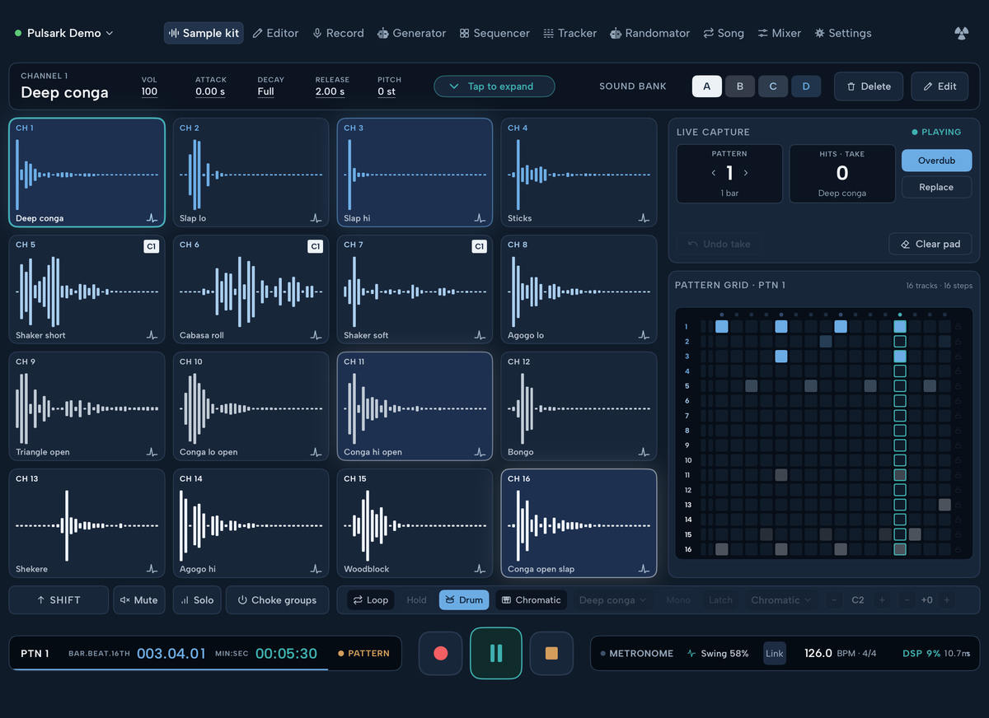This screenshot has width=989, height=718.
Task: Click waveform icon on Conga lo open pad
Action: (316, 452)
